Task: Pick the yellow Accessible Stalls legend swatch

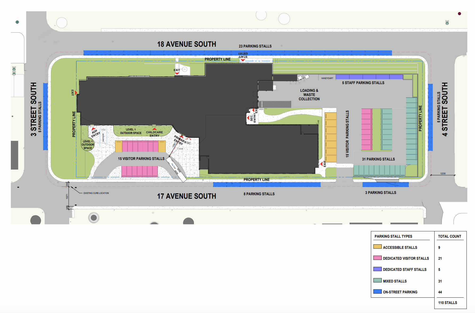Action: pos(377,247)
